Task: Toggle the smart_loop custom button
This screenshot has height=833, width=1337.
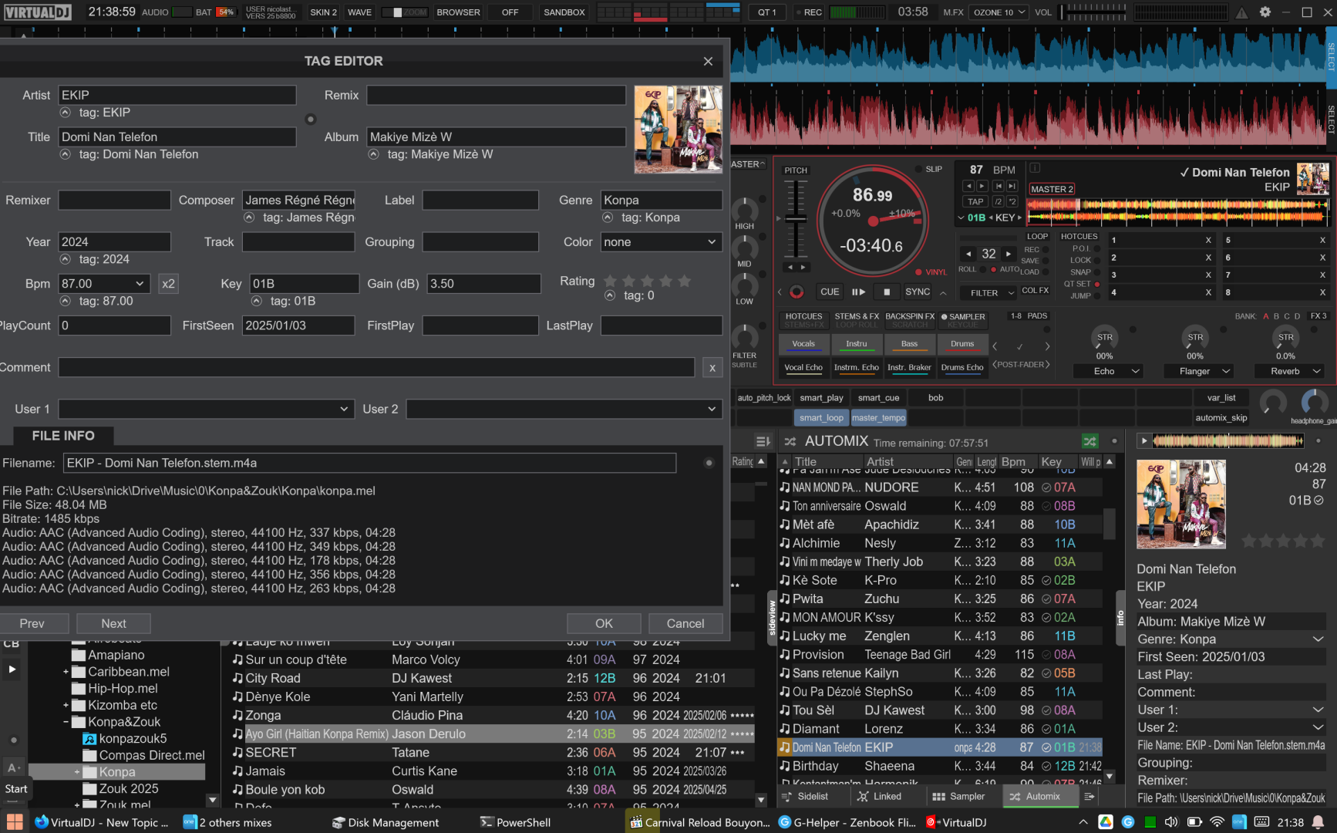Action: pos(821,418)
